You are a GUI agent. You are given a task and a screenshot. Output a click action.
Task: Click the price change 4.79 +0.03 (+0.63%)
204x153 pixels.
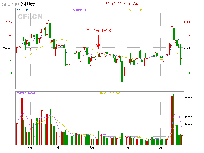pyautogui.click(x=120, y=4)
